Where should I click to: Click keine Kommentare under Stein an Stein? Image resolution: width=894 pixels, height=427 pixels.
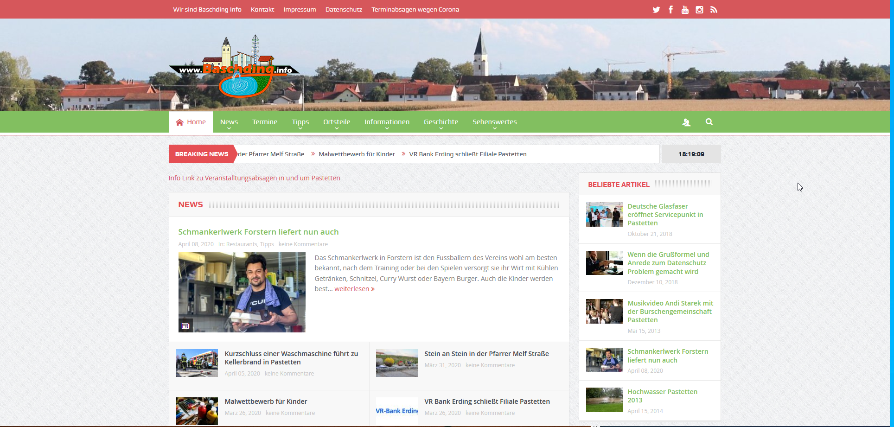point(490,365)
